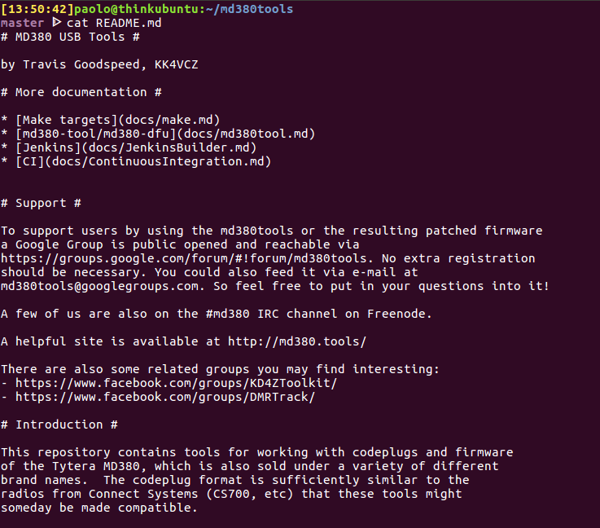Click the '# MD380 USB Tools #' heading
Screen dimensions: 600x528
(x=70, y=37)
